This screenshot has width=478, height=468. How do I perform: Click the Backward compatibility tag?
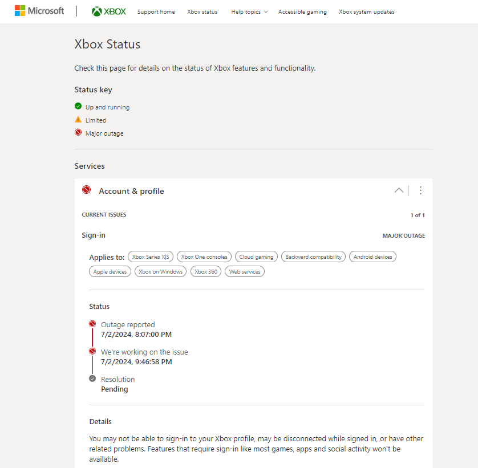[313, 257]
